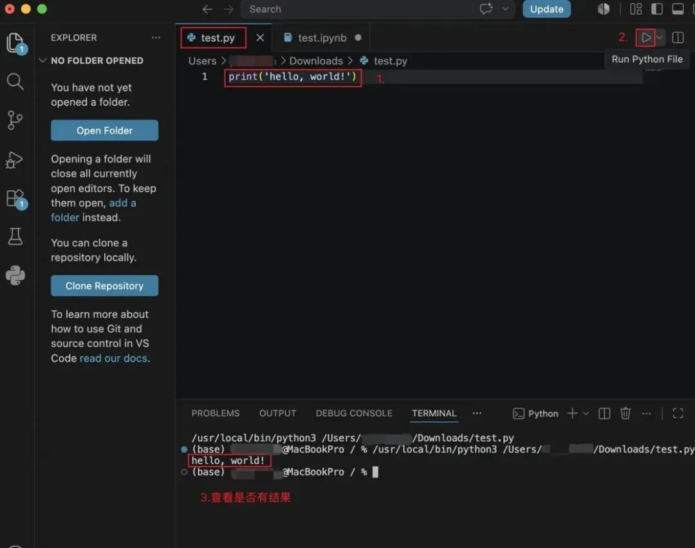Open terminal panel more actions ellipsis
695x548 pixels.
(x=646, y=414)
